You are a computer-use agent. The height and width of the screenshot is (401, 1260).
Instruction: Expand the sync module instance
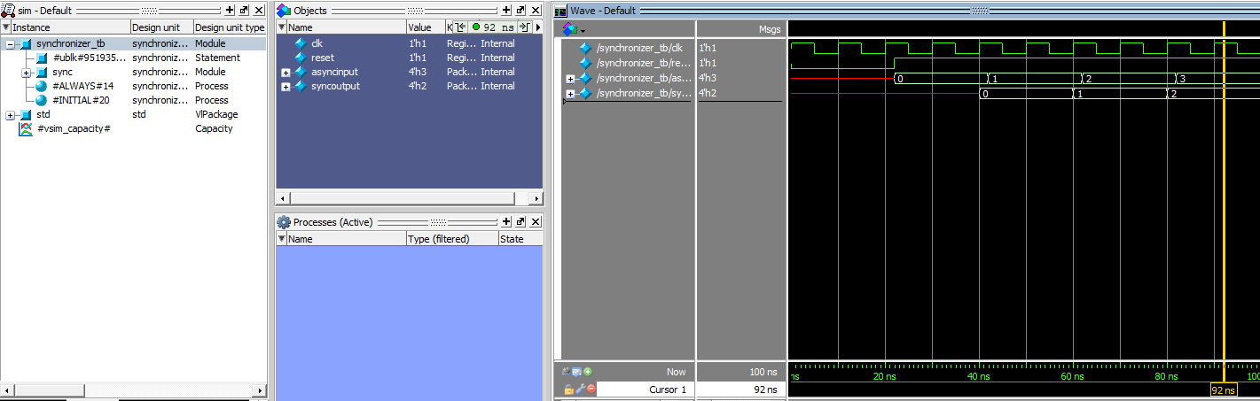(x=26, y=72)
